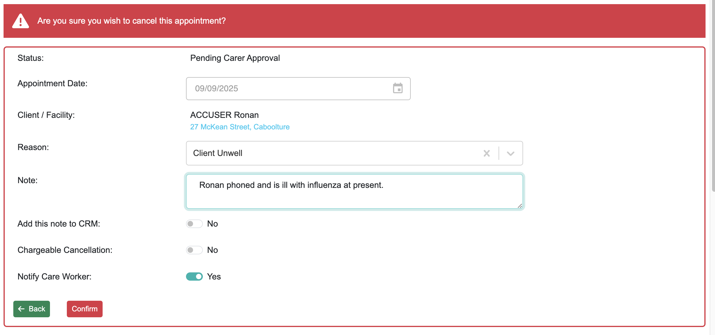This screenshot has height=335, width=715.
Task: Open the Client Unwell combo box
Action: pos(325,153)
